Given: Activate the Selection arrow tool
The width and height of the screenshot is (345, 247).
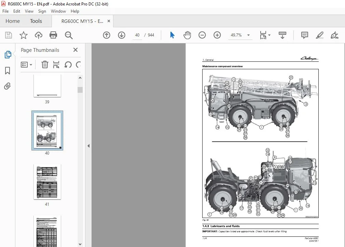Looking at the screenshot, I should [172, 35].
